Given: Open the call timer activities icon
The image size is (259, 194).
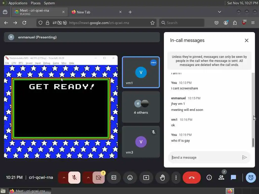Looking at the screenshot, I should [x=251, y=178].
